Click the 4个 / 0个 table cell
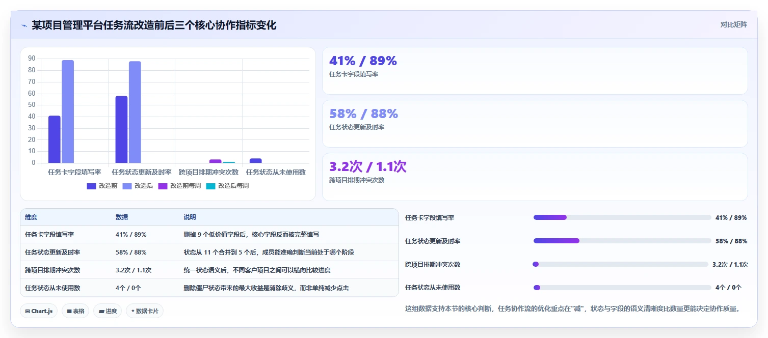 point(128,288)
